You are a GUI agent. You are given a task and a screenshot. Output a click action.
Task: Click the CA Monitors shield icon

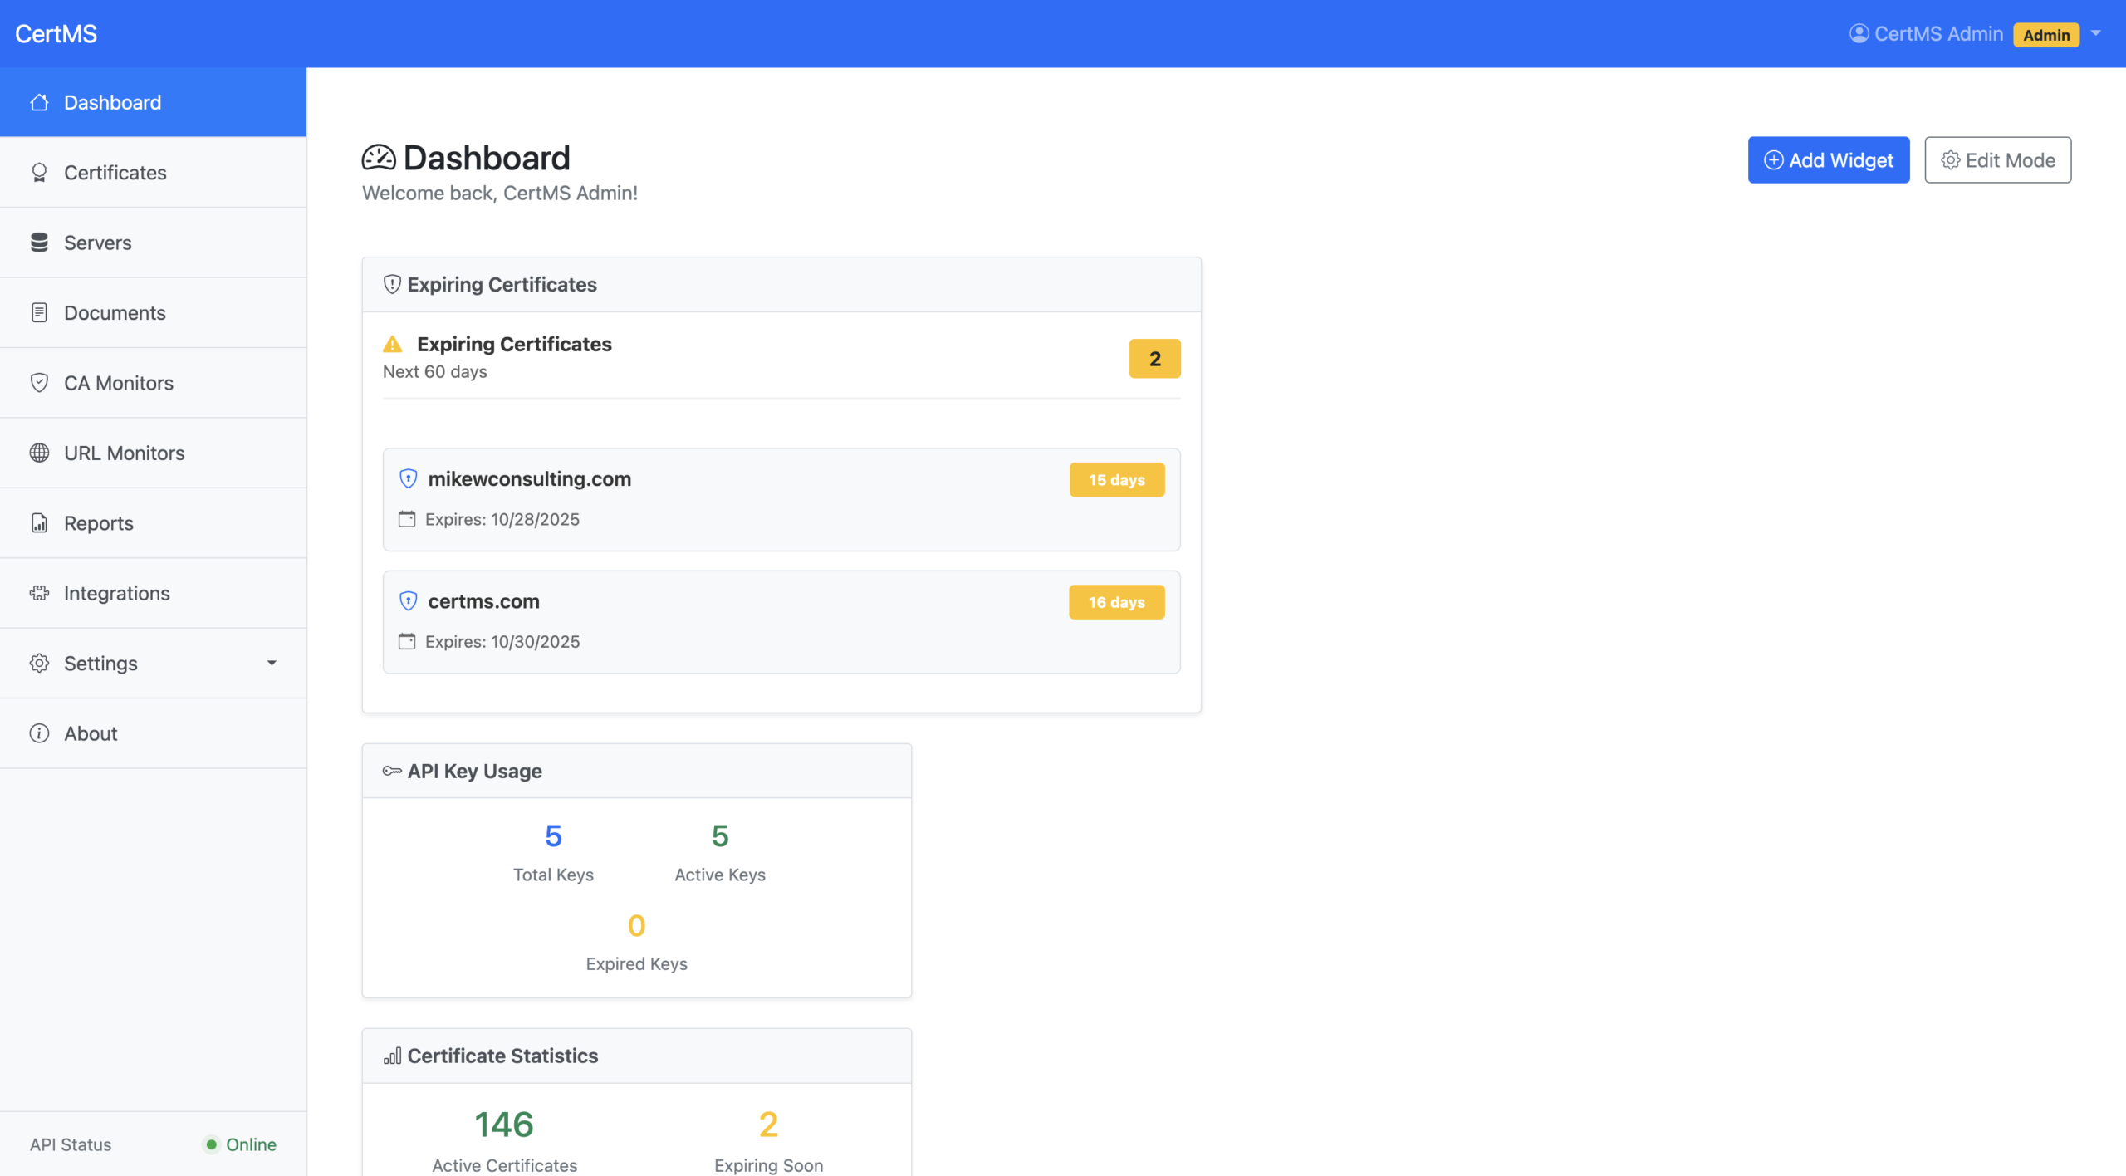pyautogui.click(x=40, y=382)
